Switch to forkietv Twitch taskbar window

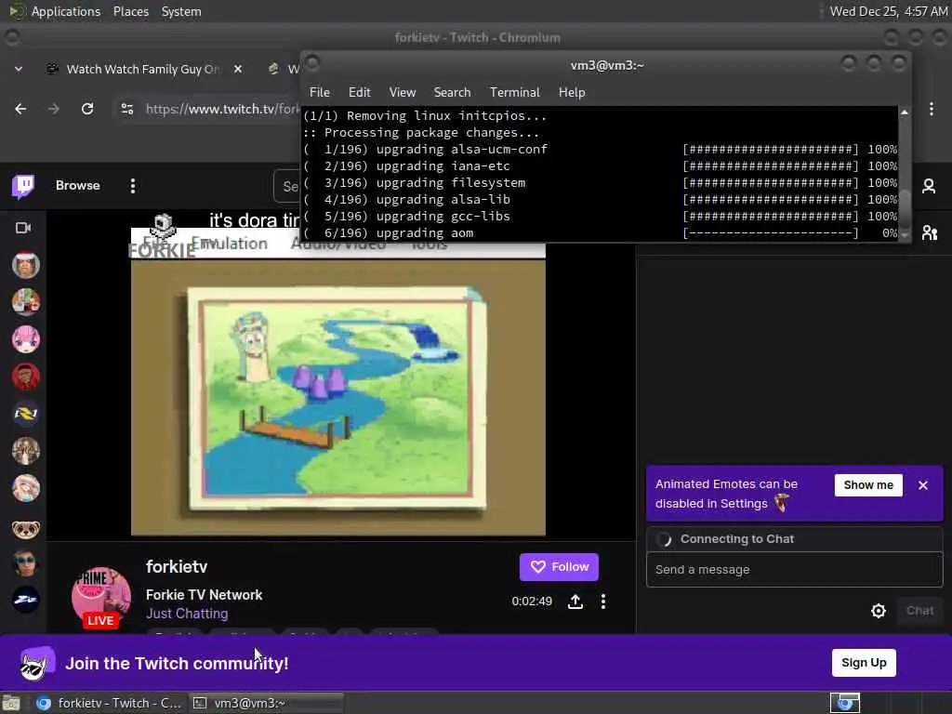(x=110, y=703)
